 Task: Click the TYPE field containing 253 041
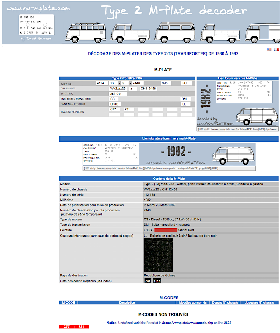118,94
